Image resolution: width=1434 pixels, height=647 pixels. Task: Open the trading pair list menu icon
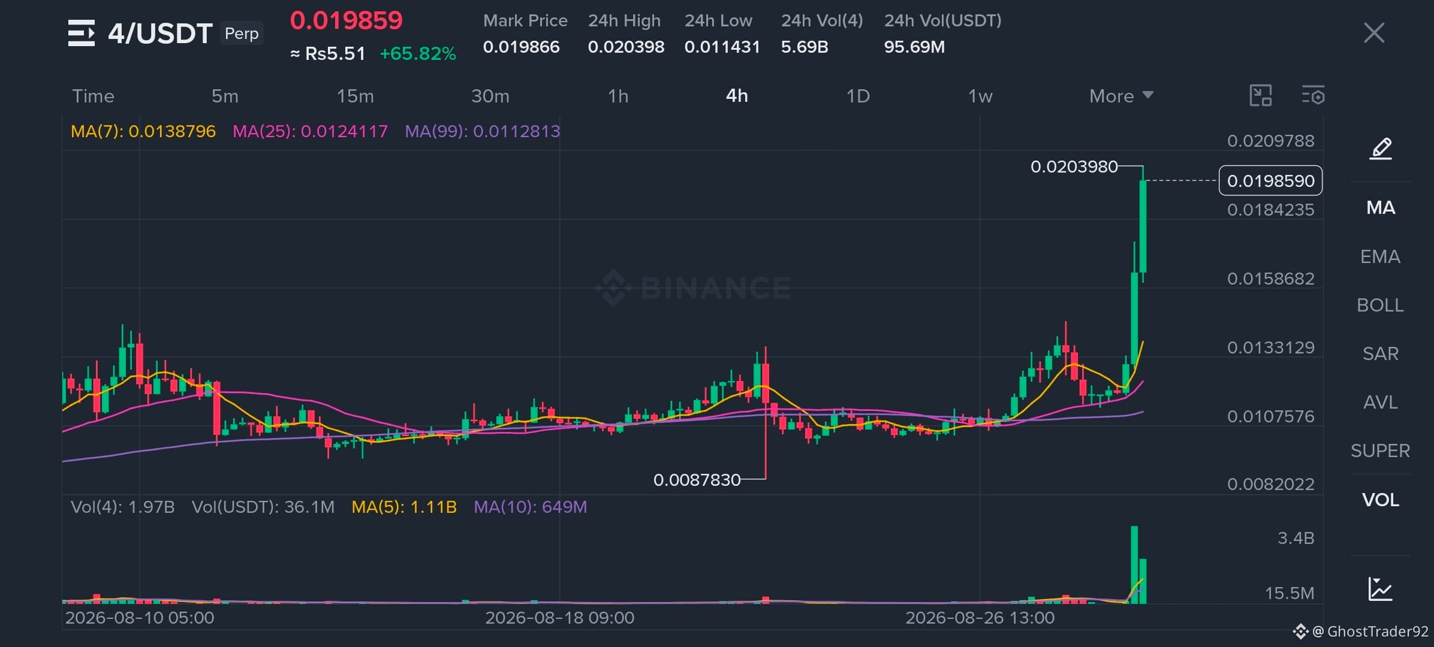[81, 33]
